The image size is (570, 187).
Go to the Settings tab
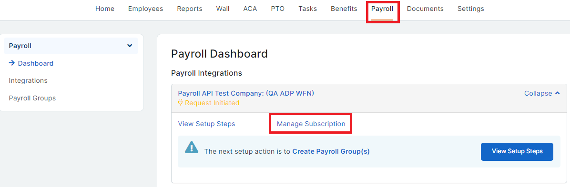click(x=470, y=9)
